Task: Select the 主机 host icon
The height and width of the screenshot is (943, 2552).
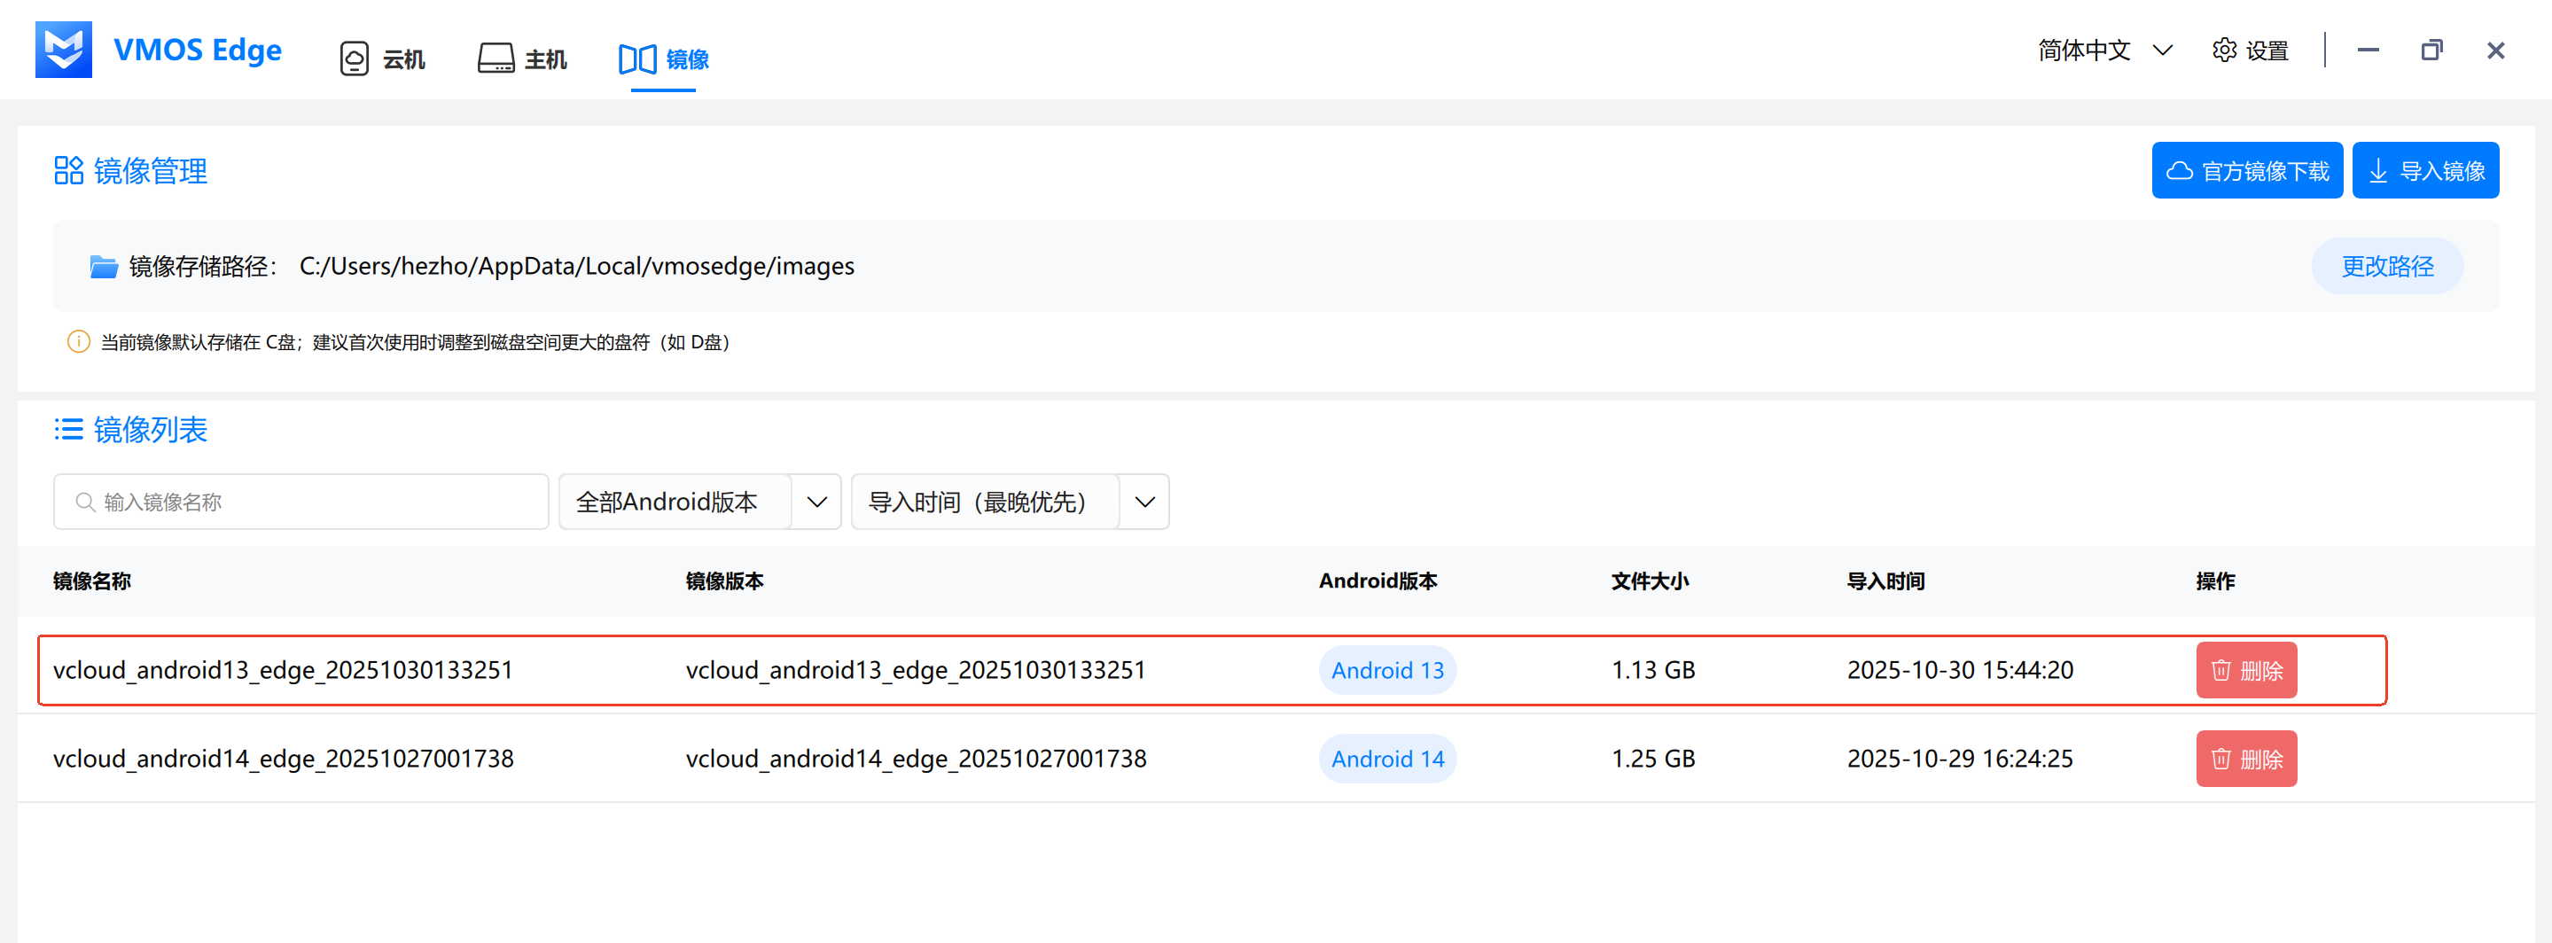Action: [496, 58]
